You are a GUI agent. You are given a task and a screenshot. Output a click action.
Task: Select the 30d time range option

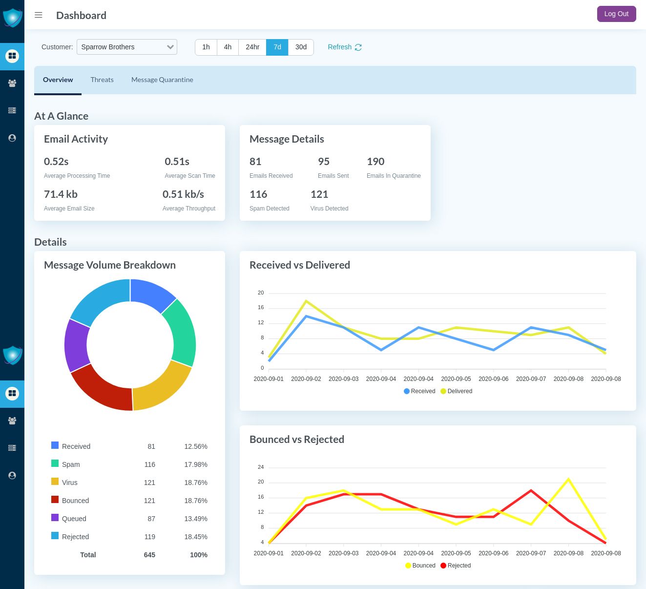coord(300,47)
